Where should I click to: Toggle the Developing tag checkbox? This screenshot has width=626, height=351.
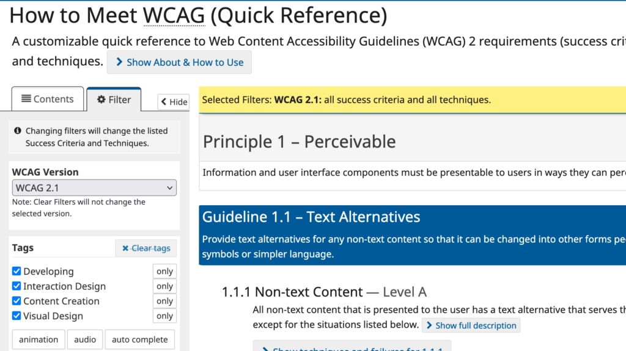pos(17,271)
